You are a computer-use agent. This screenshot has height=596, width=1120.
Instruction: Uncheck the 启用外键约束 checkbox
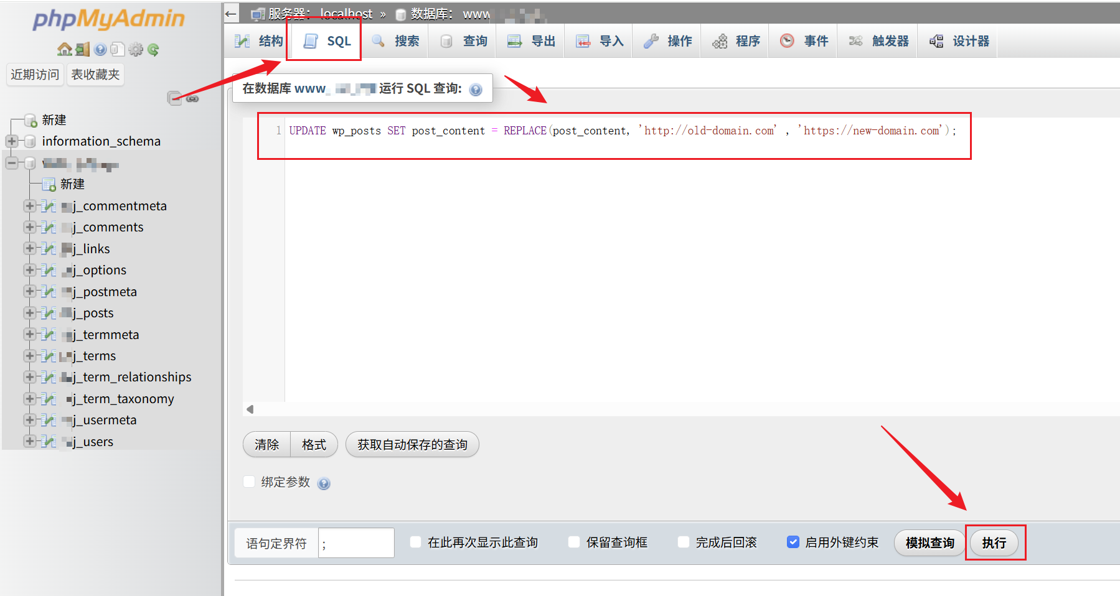pos(793,542)
